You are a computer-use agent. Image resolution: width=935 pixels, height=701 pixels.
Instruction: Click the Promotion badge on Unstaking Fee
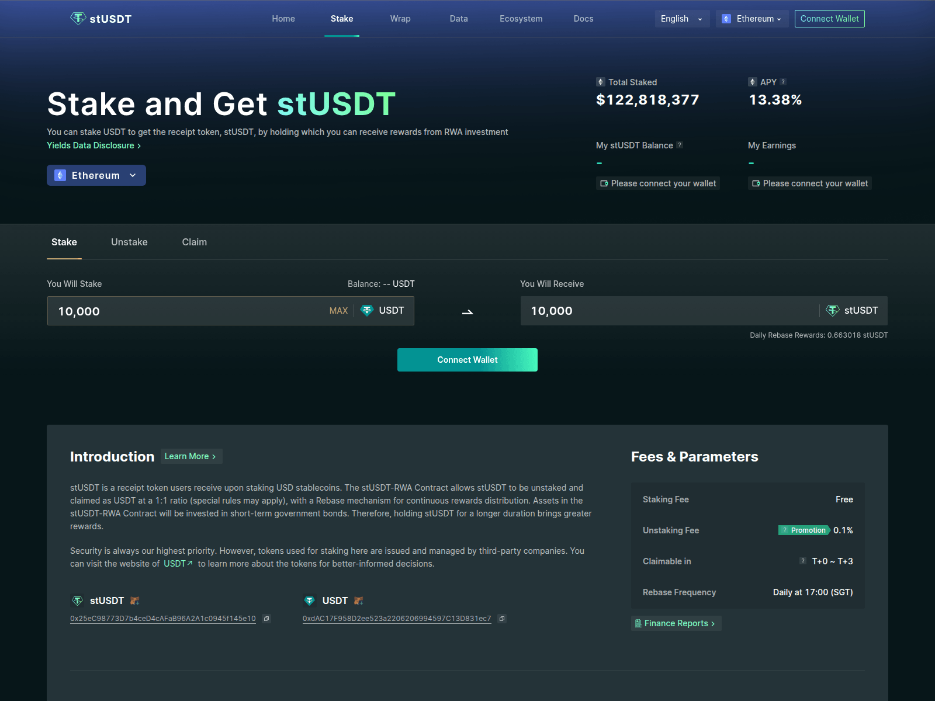pyautogui.click(x=804, y=530)
